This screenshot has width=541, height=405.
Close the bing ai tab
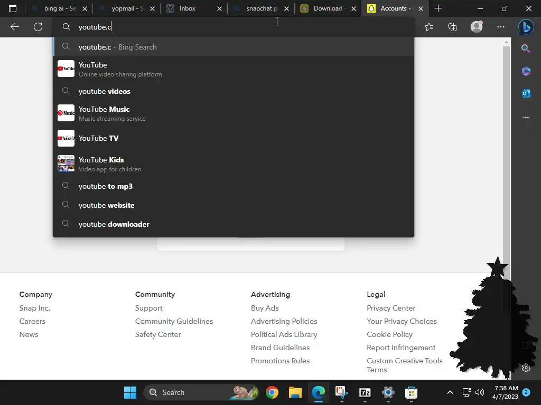pos(85,8)
